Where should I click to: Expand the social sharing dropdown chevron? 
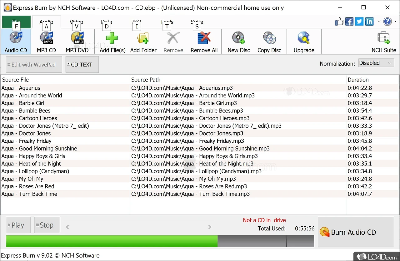click(379, 22)
